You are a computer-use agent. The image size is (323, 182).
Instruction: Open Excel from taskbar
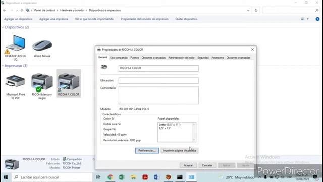122,177
